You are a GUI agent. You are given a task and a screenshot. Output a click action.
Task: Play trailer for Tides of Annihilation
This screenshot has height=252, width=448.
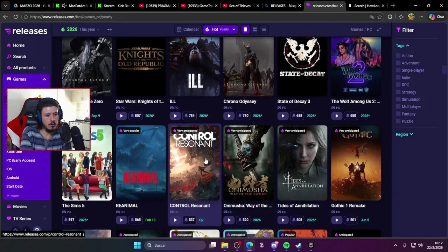pyautogui.click(x=283, y=220)
